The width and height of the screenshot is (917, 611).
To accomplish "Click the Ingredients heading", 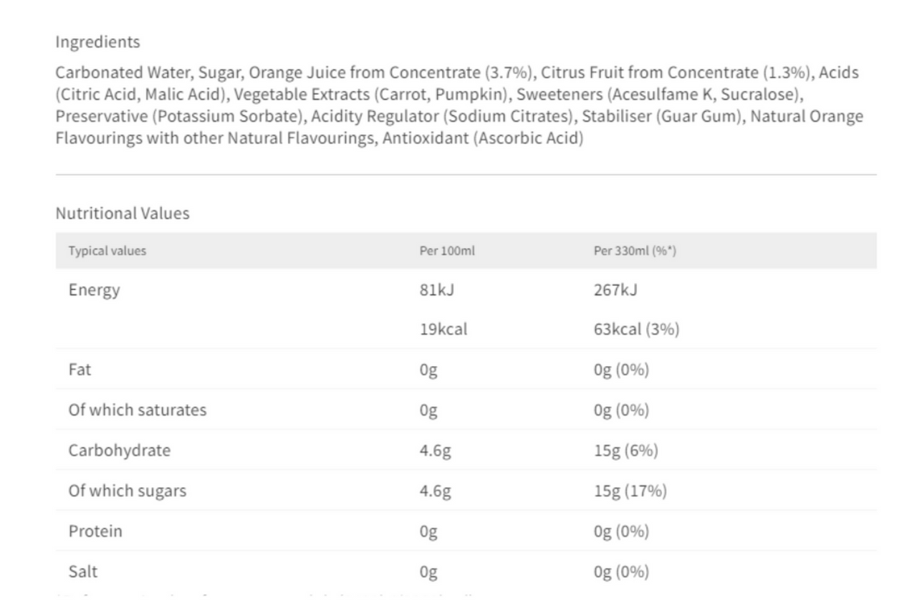I will click(97, 42).
